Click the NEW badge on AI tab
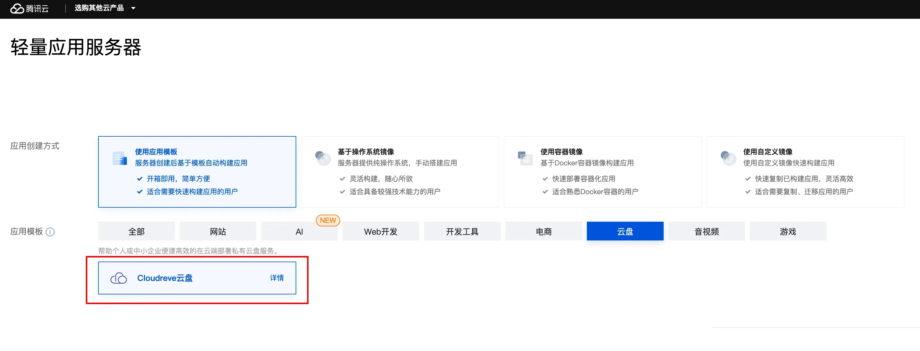Viewport: 920px width, 351px height. click(x=328, y=220)
